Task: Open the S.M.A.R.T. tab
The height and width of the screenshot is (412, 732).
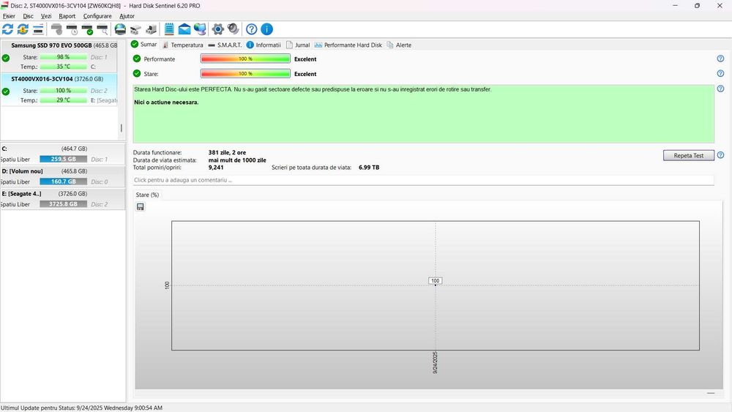Action: coord(225,45)
